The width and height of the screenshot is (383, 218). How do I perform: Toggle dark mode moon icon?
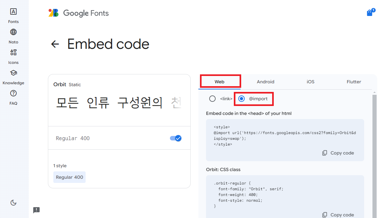click(x=13, y=203)
